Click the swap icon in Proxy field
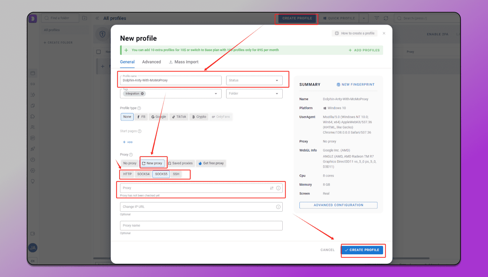The image size is (488, 277). point(272,188)
